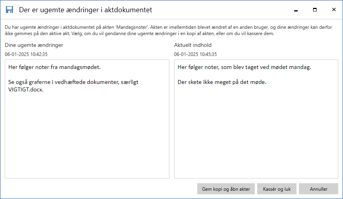Choose 'Kassér og luk' to discard changes
The image size is (343, 199).
point(276,189)
